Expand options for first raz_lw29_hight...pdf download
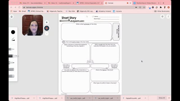The width and height of the screenshot is (180, 101). tap(90, 98)
